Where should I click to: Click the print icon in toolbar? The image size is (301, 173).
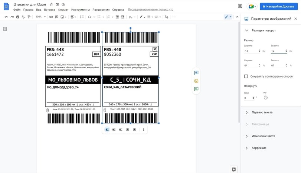(x=17, y=17)
